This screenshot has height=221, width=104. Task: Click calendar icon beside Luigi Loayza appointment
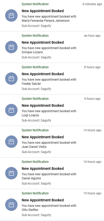pyautogui.click(x=11, y=110)
